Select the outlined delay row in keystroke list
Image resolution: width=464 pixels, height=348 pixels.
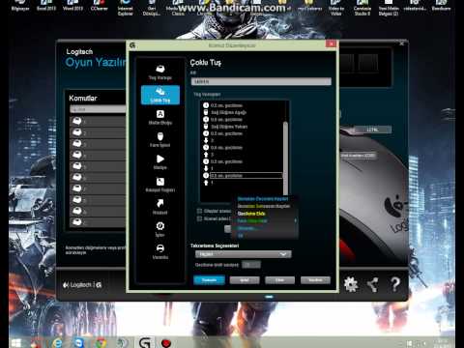(246, 176)
